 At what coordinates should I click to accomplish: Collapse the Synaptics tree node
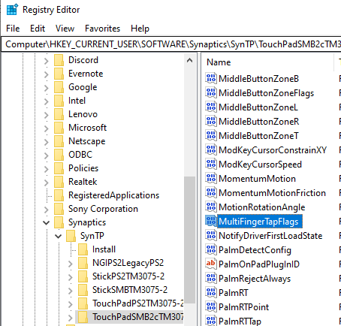(x=47, y=222)
